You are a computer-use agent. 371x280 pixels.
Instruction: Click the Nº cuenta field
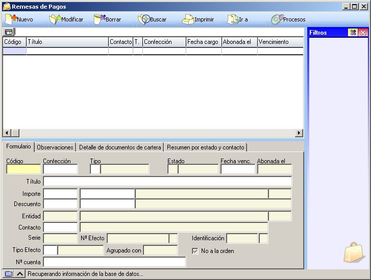pos(114,262)
